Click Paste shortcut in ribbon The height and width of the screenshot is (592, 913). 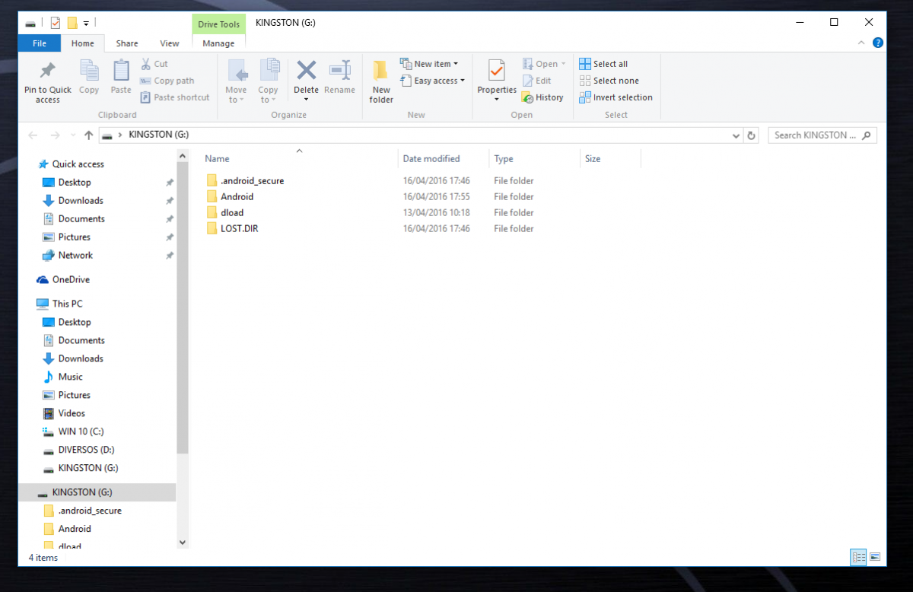(174, 97)
